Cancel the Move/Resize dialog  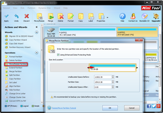point(132,108)
